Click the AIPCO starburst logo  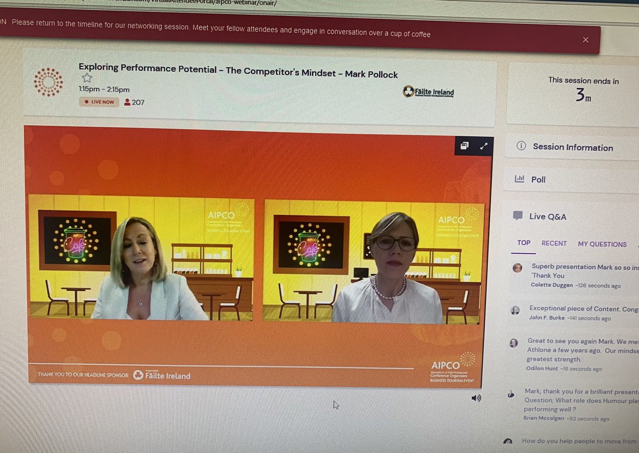coord(48,82)
